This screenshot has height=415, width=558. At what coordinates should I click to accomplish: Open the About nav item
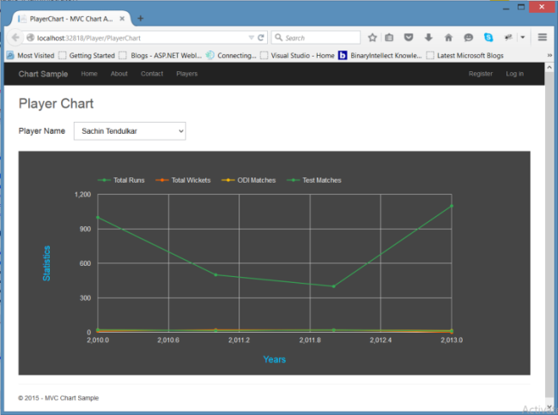click(x=118, y=74)
